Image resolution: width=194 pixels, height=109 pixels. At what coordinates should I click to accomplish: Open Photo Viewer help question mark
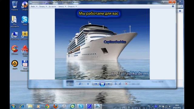tap(173, 6)
